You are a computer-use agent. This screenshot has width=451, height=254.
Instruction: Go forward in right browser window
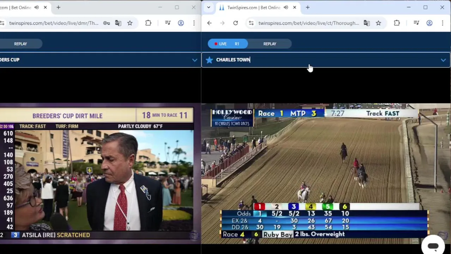click(222, 23)
